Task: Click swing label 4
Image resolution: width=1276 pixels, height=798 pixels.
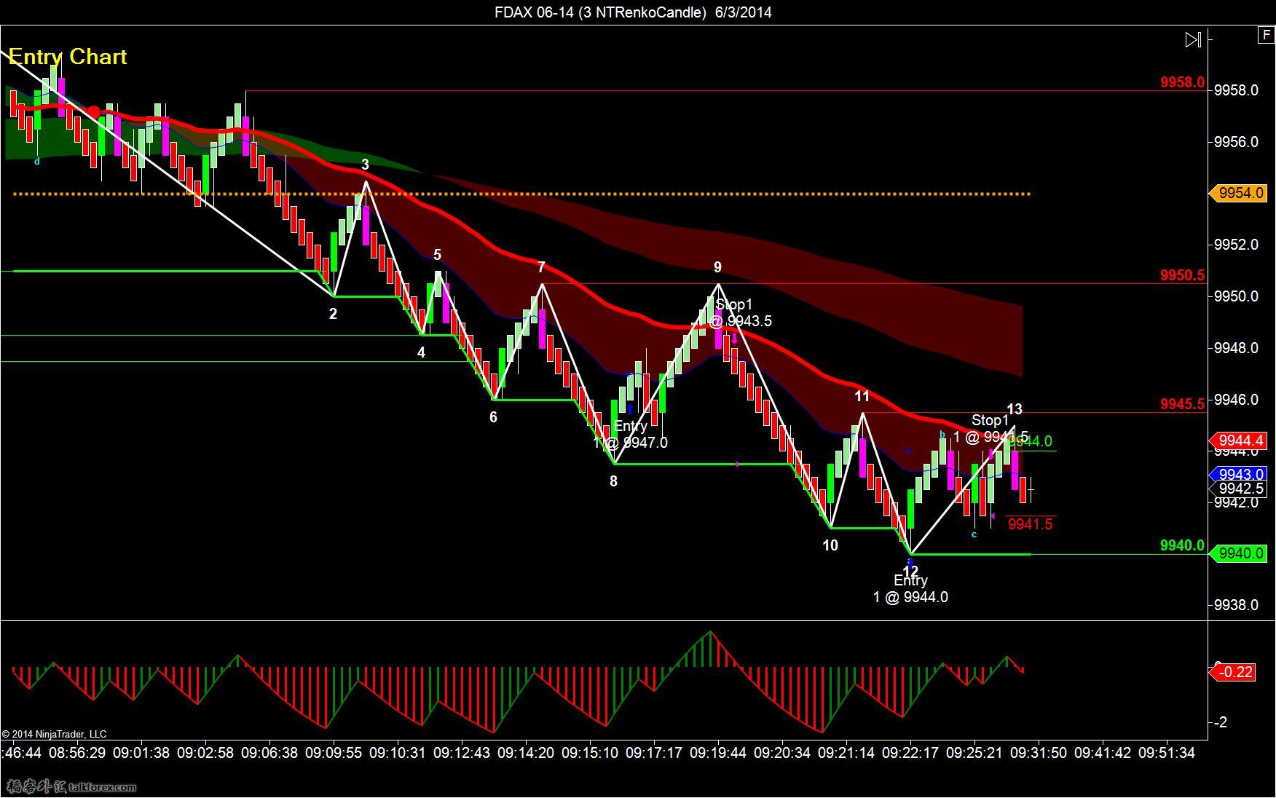Action: tap(421, 353)
